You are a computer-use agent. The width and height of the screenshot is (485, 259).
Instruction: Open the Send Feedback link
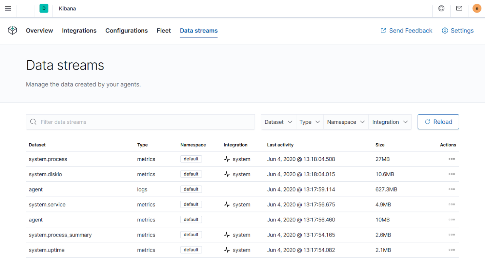coord(406,31)
